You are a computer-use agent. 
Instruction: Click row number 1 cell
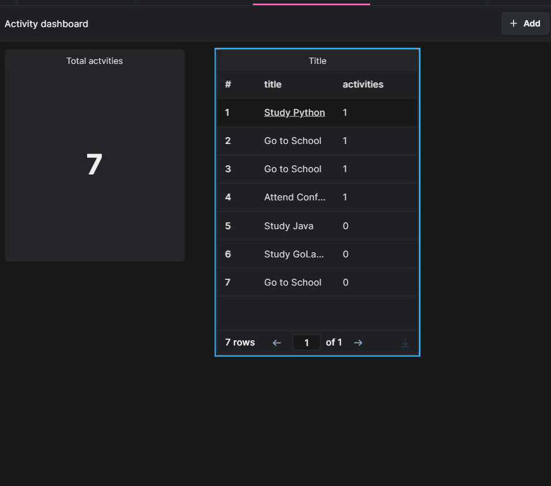tap(227, 112)
